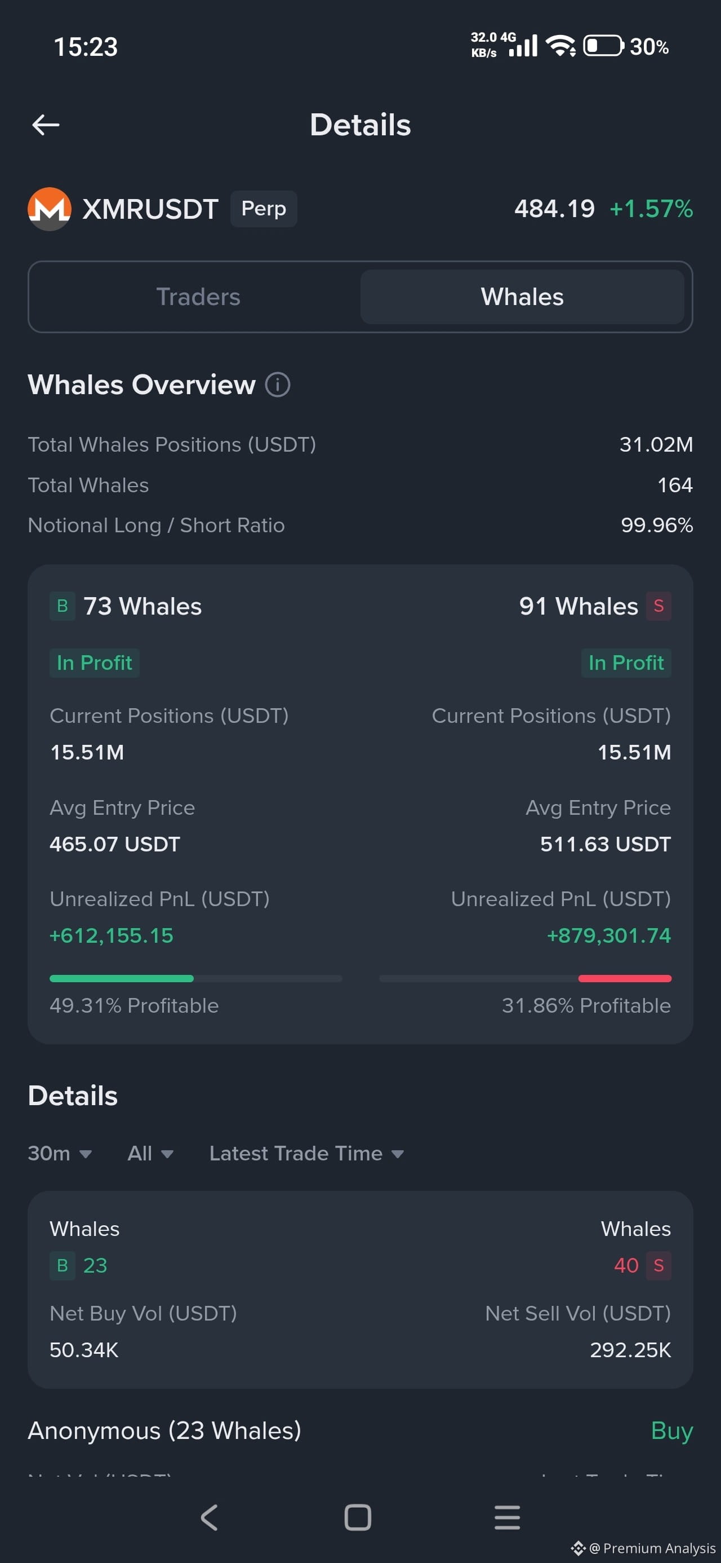Open the 30m timeframe dropdown

pyautogui.click(x=60, y=1153)
